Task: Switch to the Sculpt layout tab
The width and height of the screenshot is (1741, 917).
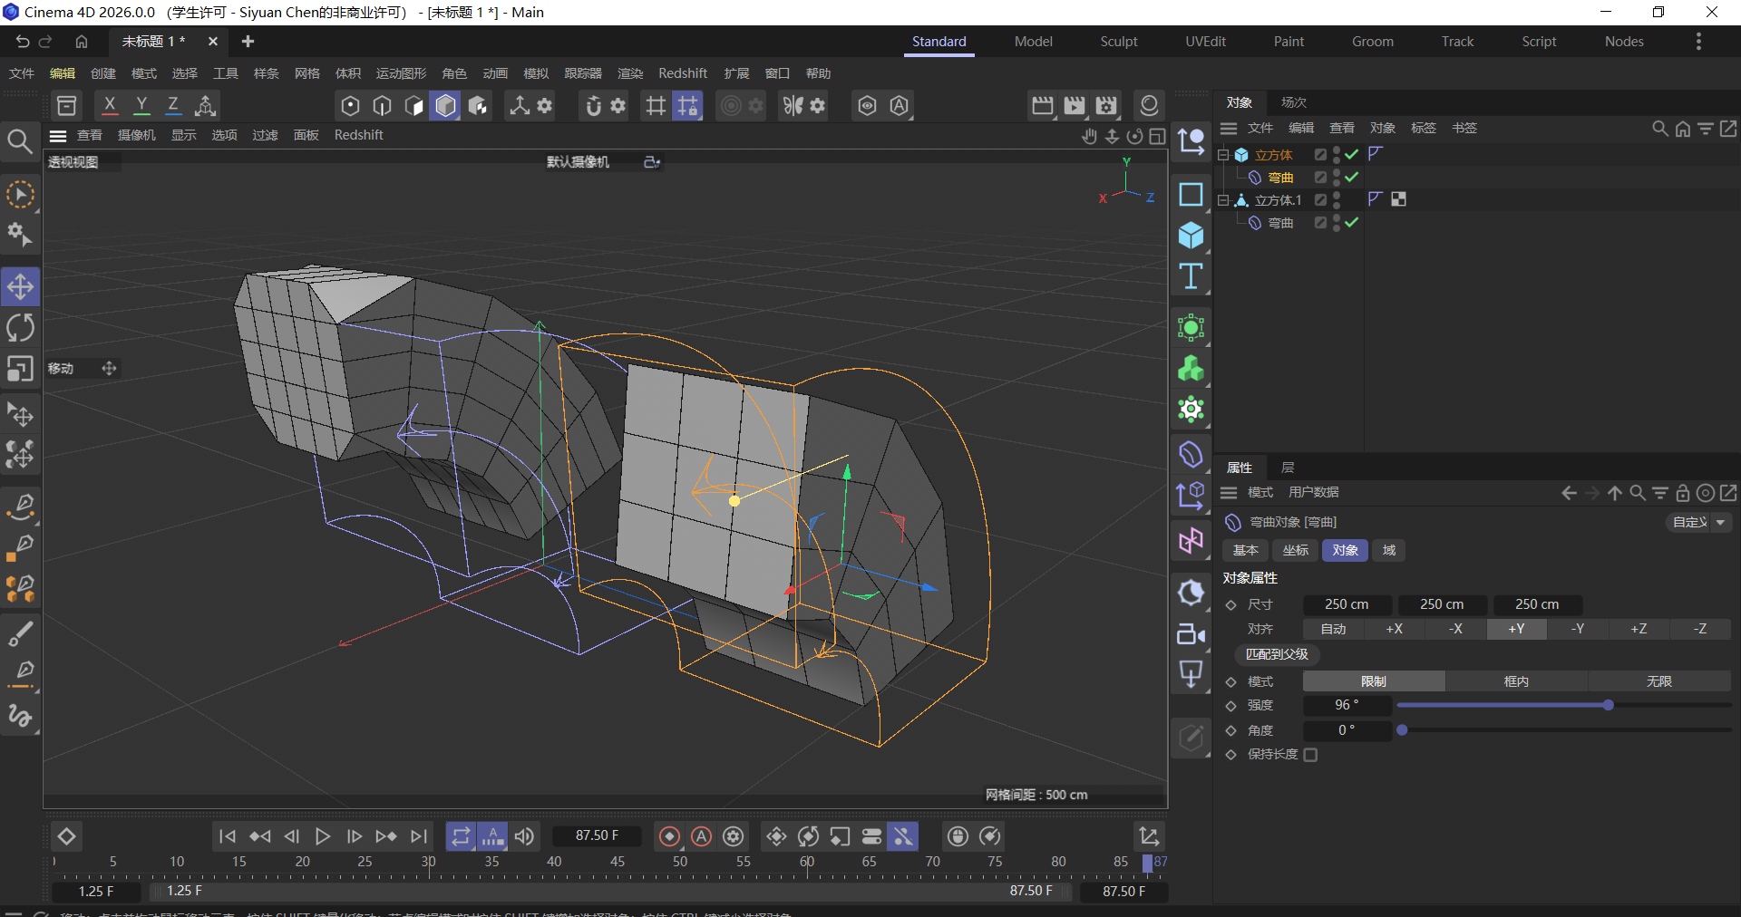Action: [x=1118, y=42]
